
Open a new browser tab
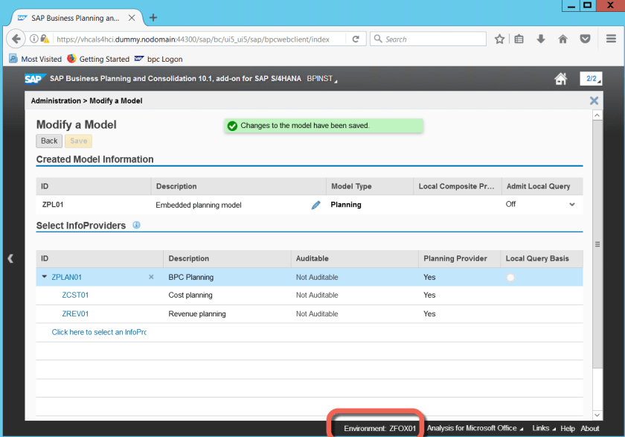click(154, 17)
